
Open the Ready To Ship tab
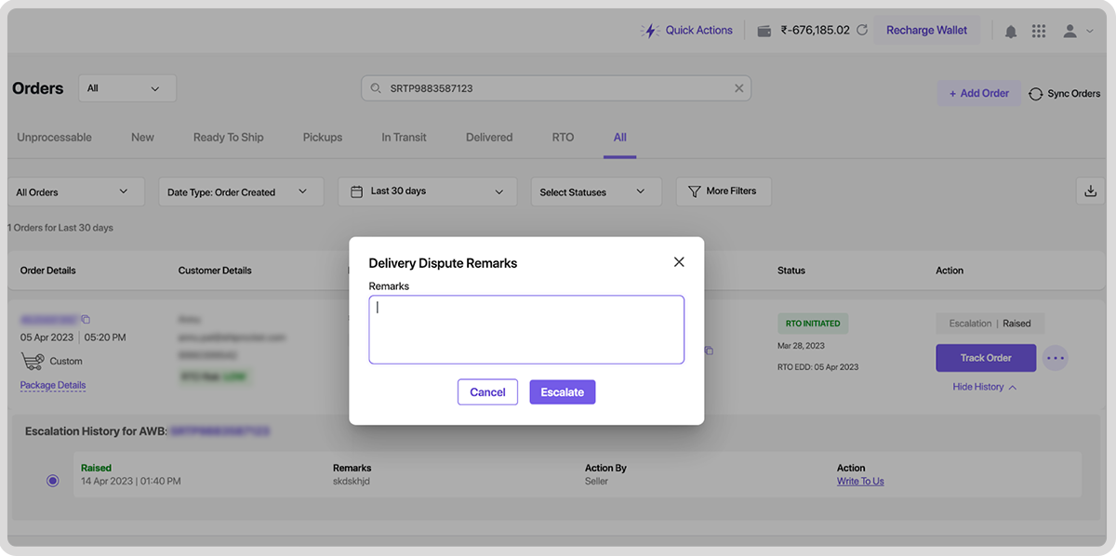click(229, 137)
